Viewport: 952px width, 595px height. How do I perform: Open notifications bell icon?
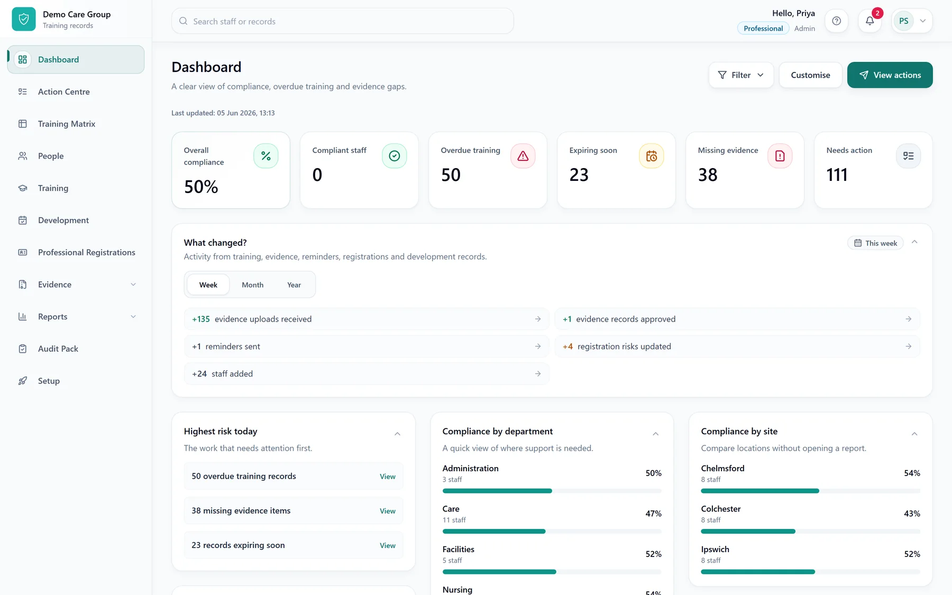coord(869,21)
